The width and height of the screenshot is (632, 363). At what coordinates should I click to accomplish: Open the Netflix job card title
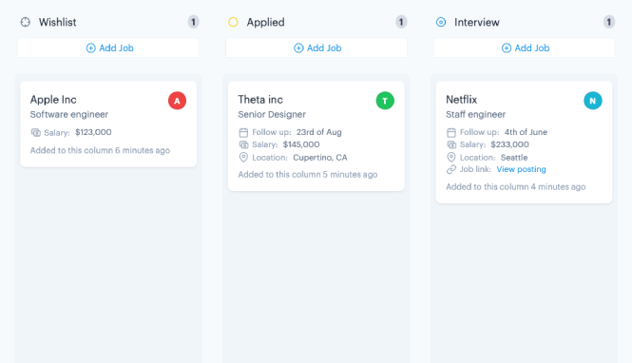(462, 100)
